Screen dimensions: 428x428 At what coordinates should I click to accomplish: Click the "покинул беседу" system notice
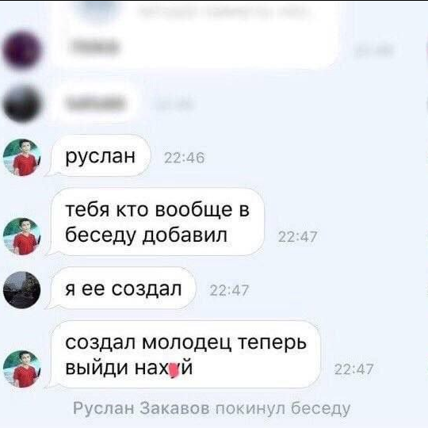click(x=283, y=409)
